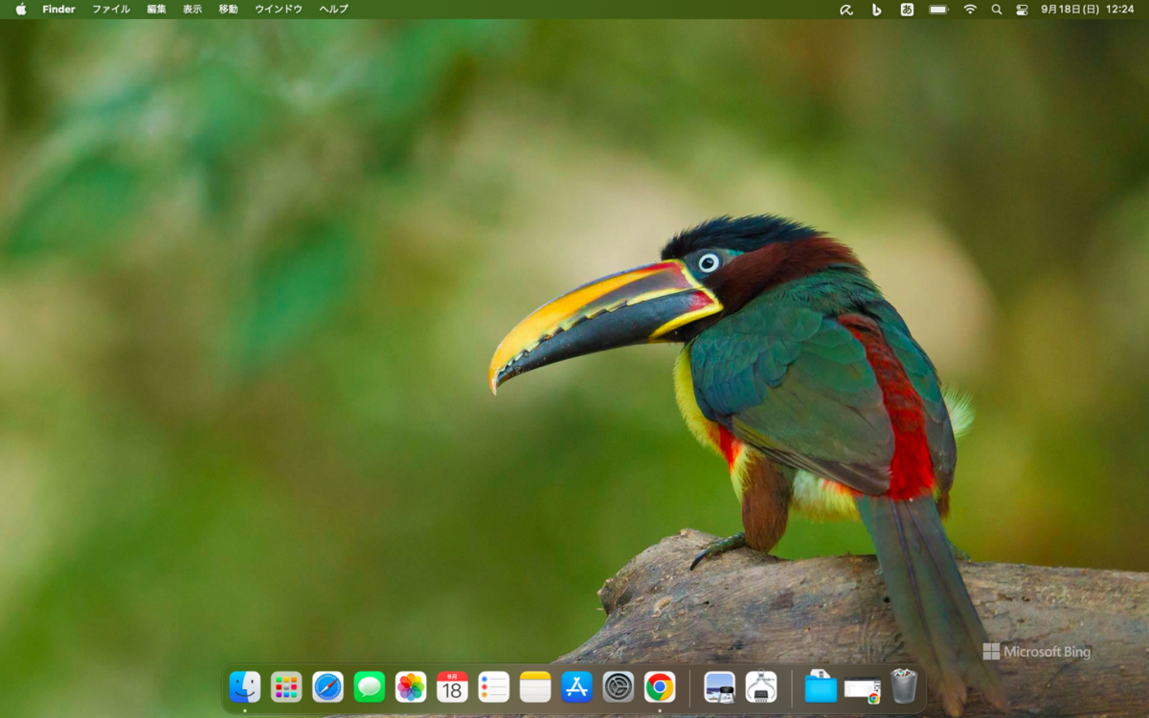This screenshot has width=1149, height=718.
Task: Open the Reminders app
Action: pyautogui.click(x=493, y=686)
